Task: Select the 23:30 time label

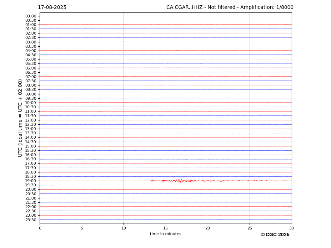Action: 31,220
